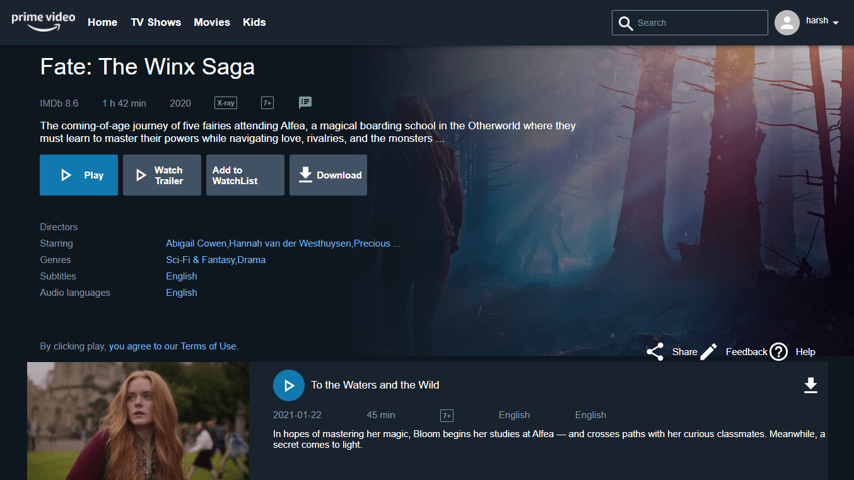The image size is (854, 480).
Task: Click the Download button
Action: pos(328,175)
